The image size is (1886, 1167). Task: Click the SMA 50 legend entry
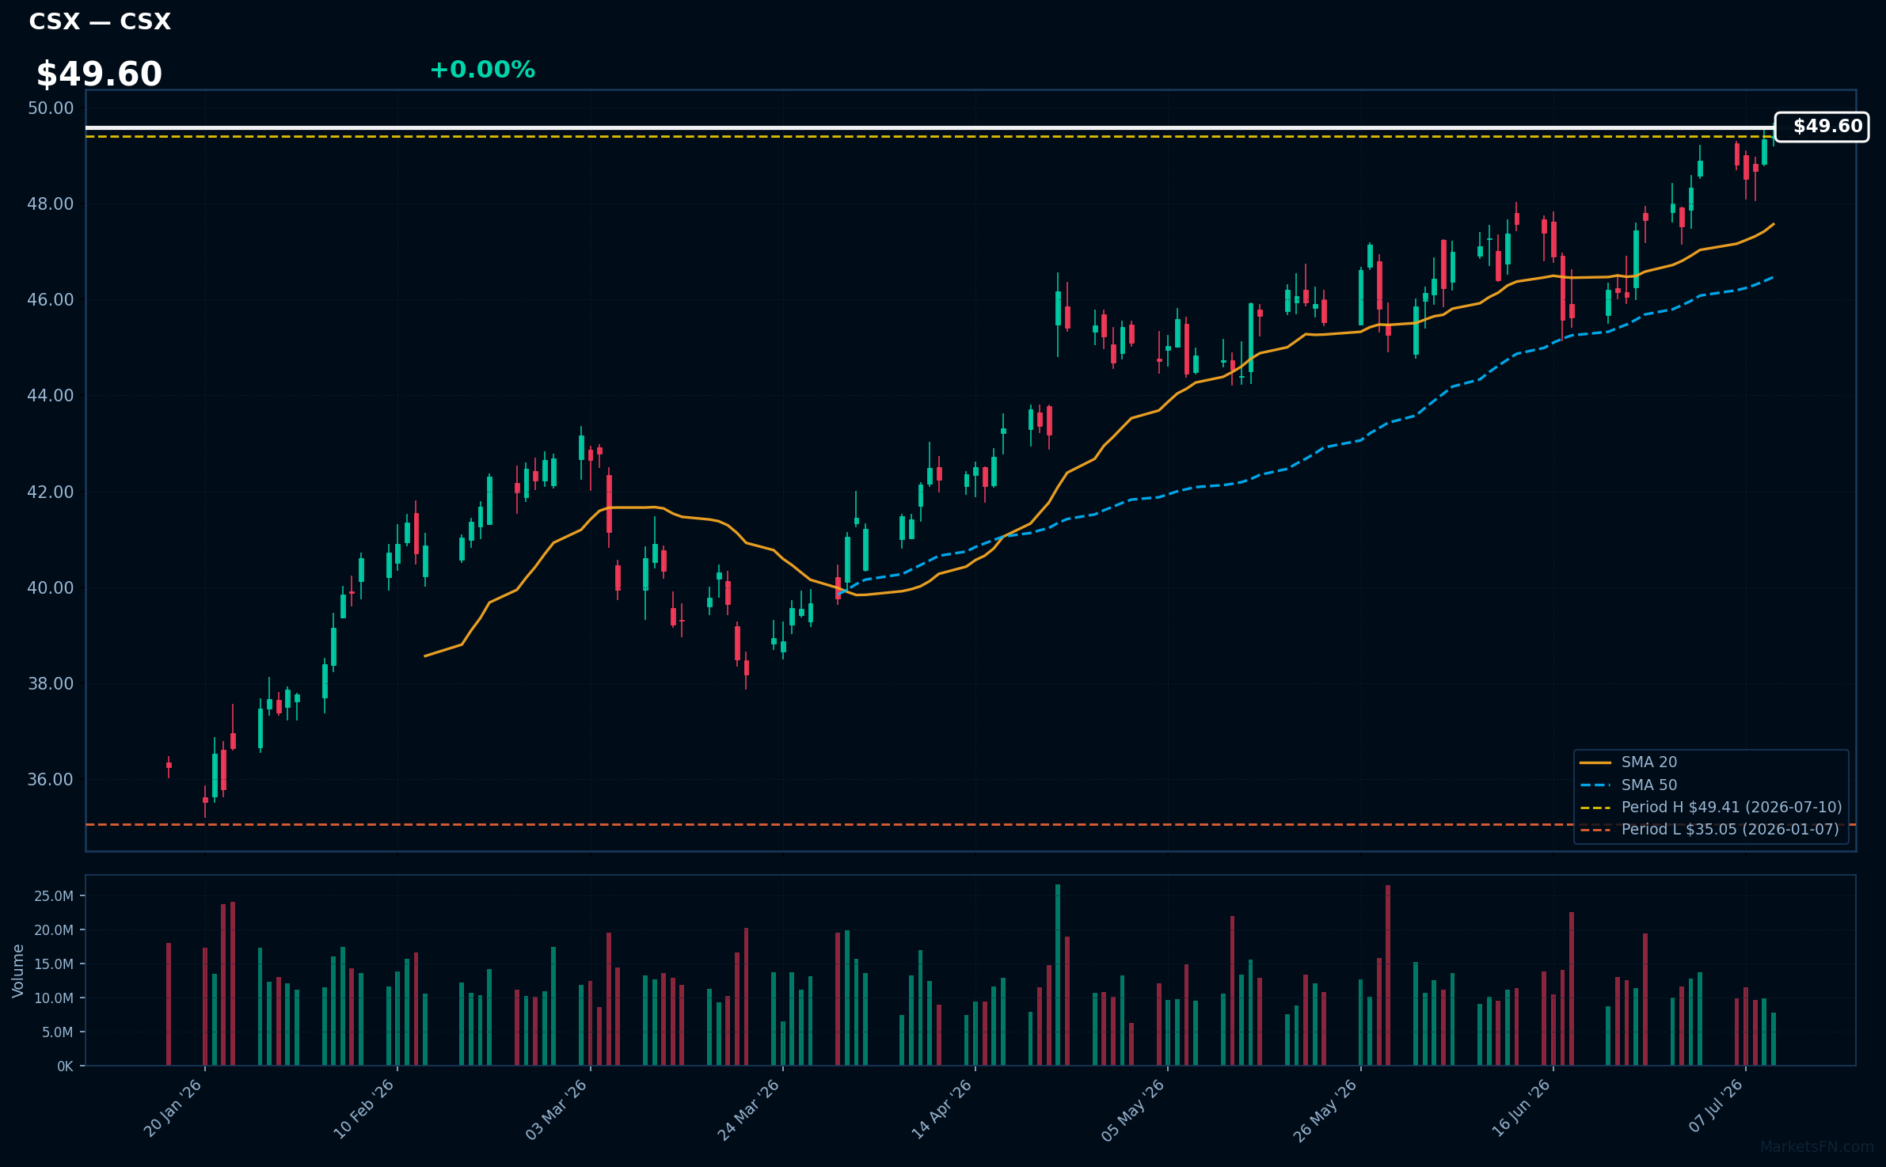[1628, 785]
